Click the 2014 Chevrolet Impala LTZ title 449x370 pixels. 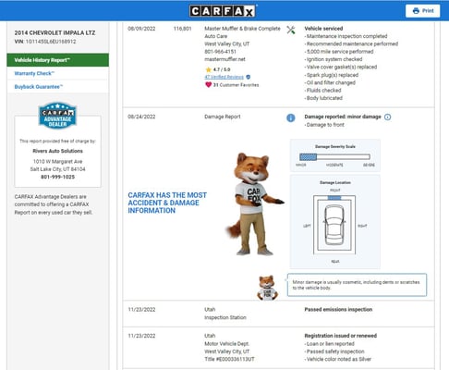pos(55,32)
